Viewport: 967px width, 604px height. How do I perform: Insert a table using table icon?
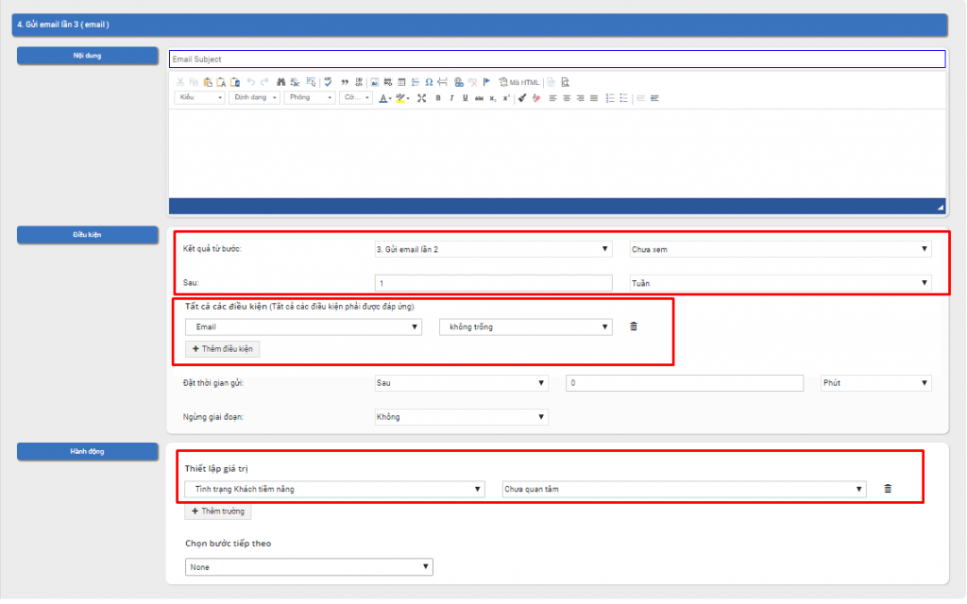(401, 82)
